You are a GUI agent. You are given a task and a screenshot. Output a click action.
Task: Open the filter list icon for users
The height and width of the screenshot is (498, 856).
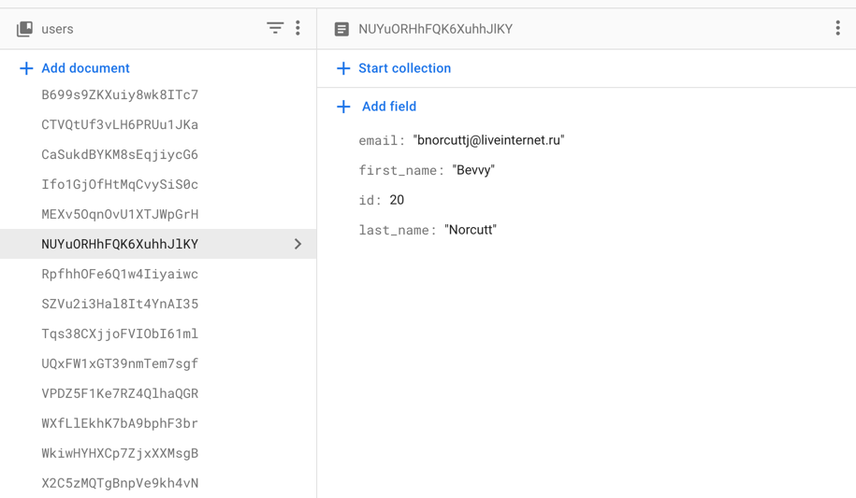275,28
